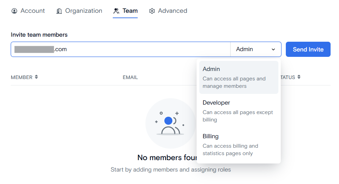Click the Account person icon
This screenshot has width=339, height=184.
[14, 11]
